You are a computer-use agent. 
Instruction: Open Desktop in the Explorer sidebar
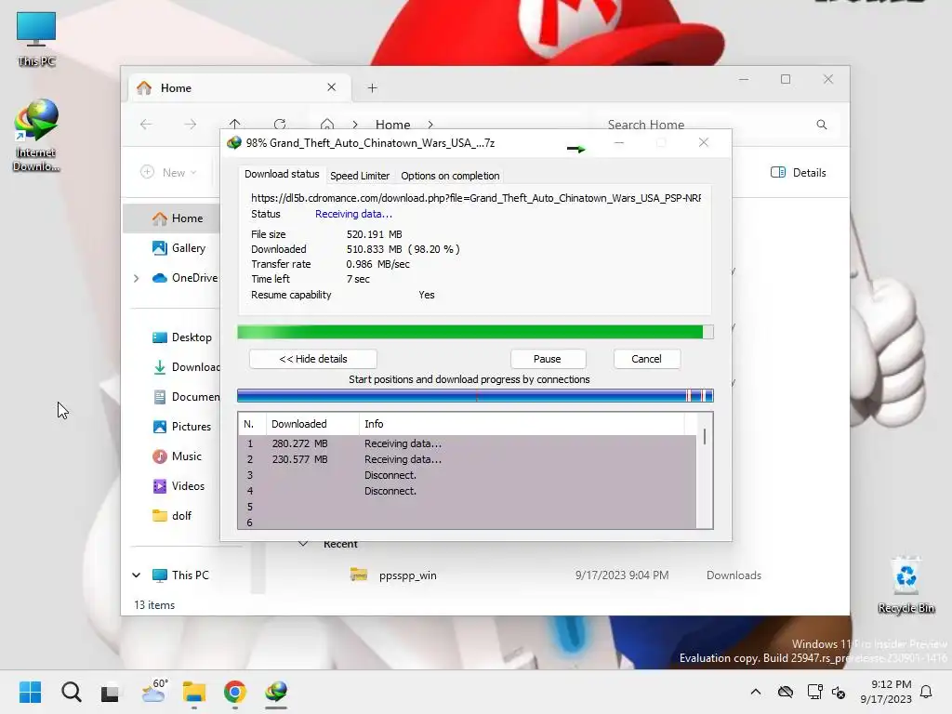[x=182, y=337]
